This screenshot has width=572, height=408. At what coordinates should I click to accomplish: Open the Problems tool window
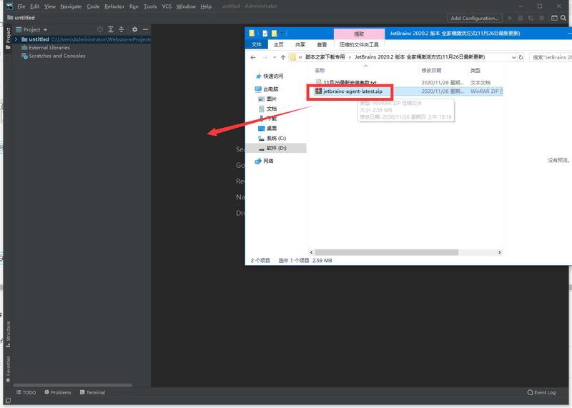point(58,392)
